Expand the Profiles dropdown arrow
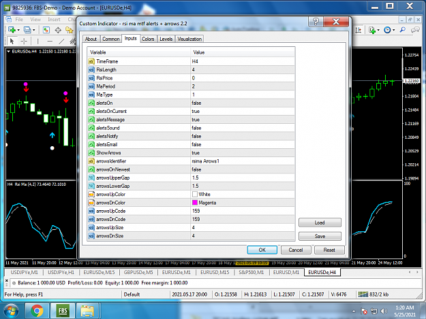The width and height of the screenshot is (426, 319). (x=33, y=30)
